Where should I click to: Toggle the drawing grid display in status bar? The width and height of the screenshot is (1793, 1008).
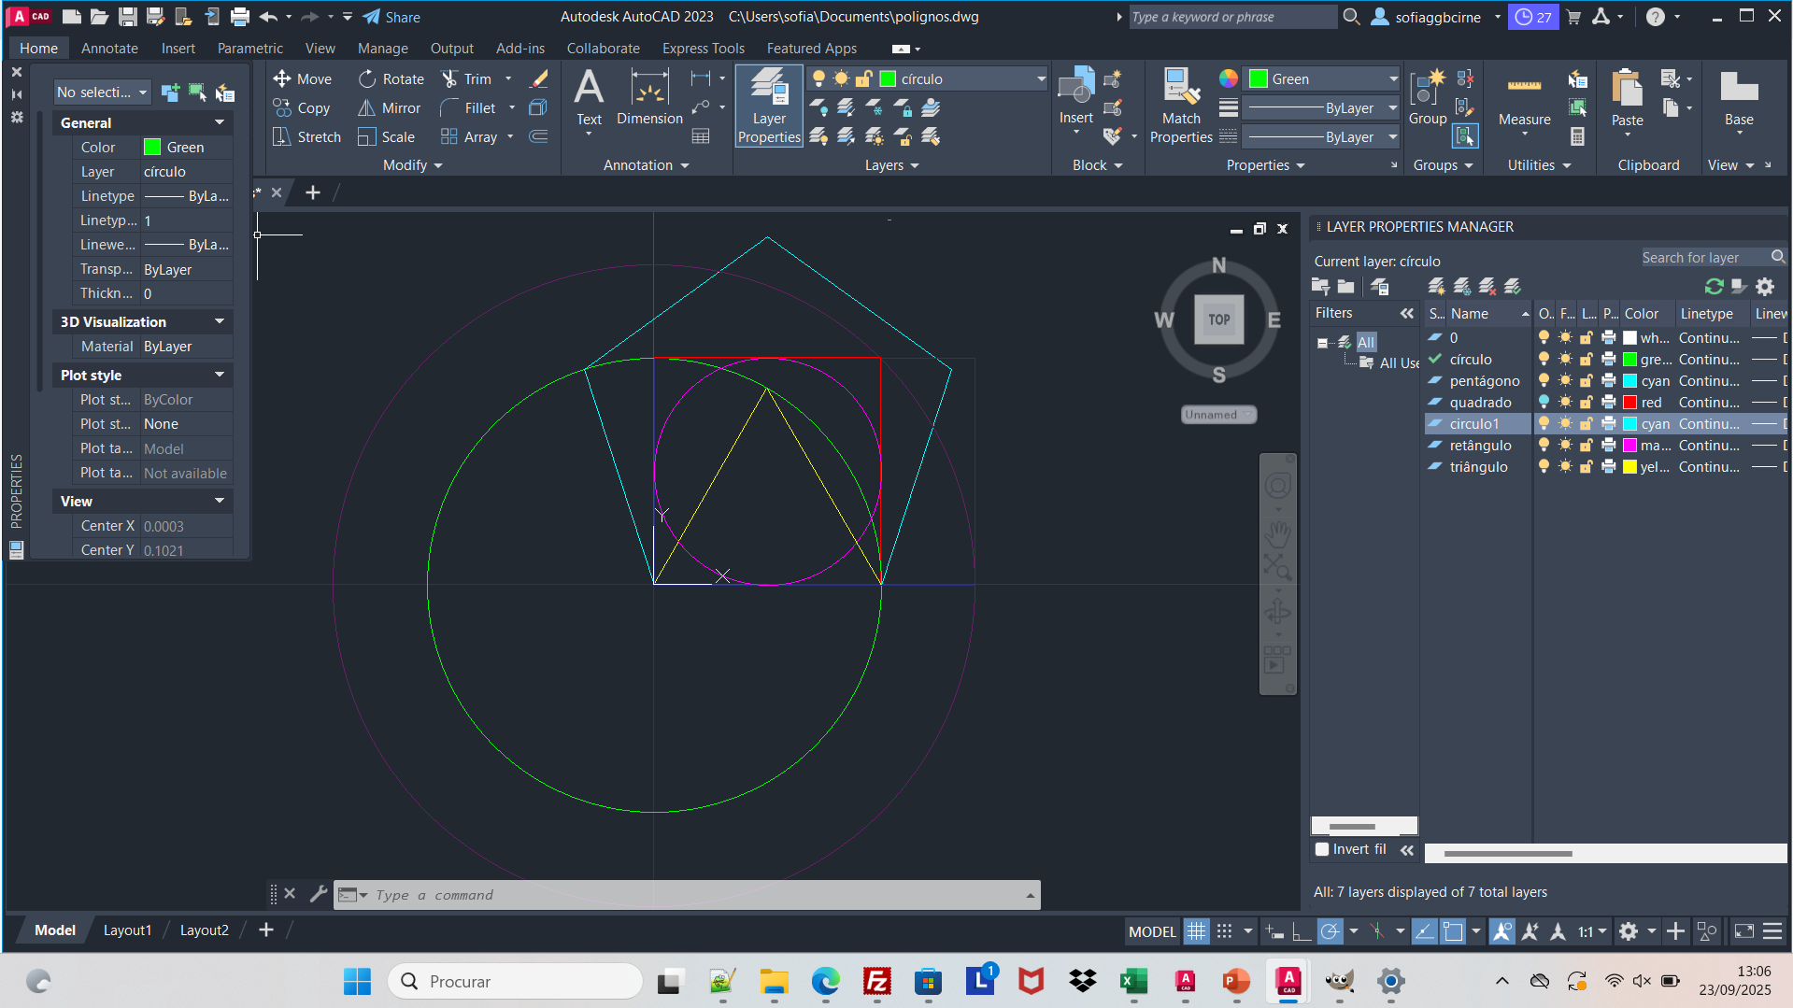click(x=1196, y=931)
